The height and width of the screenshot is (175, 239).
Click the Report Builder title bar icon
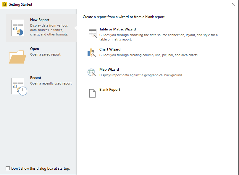[4, 4]
